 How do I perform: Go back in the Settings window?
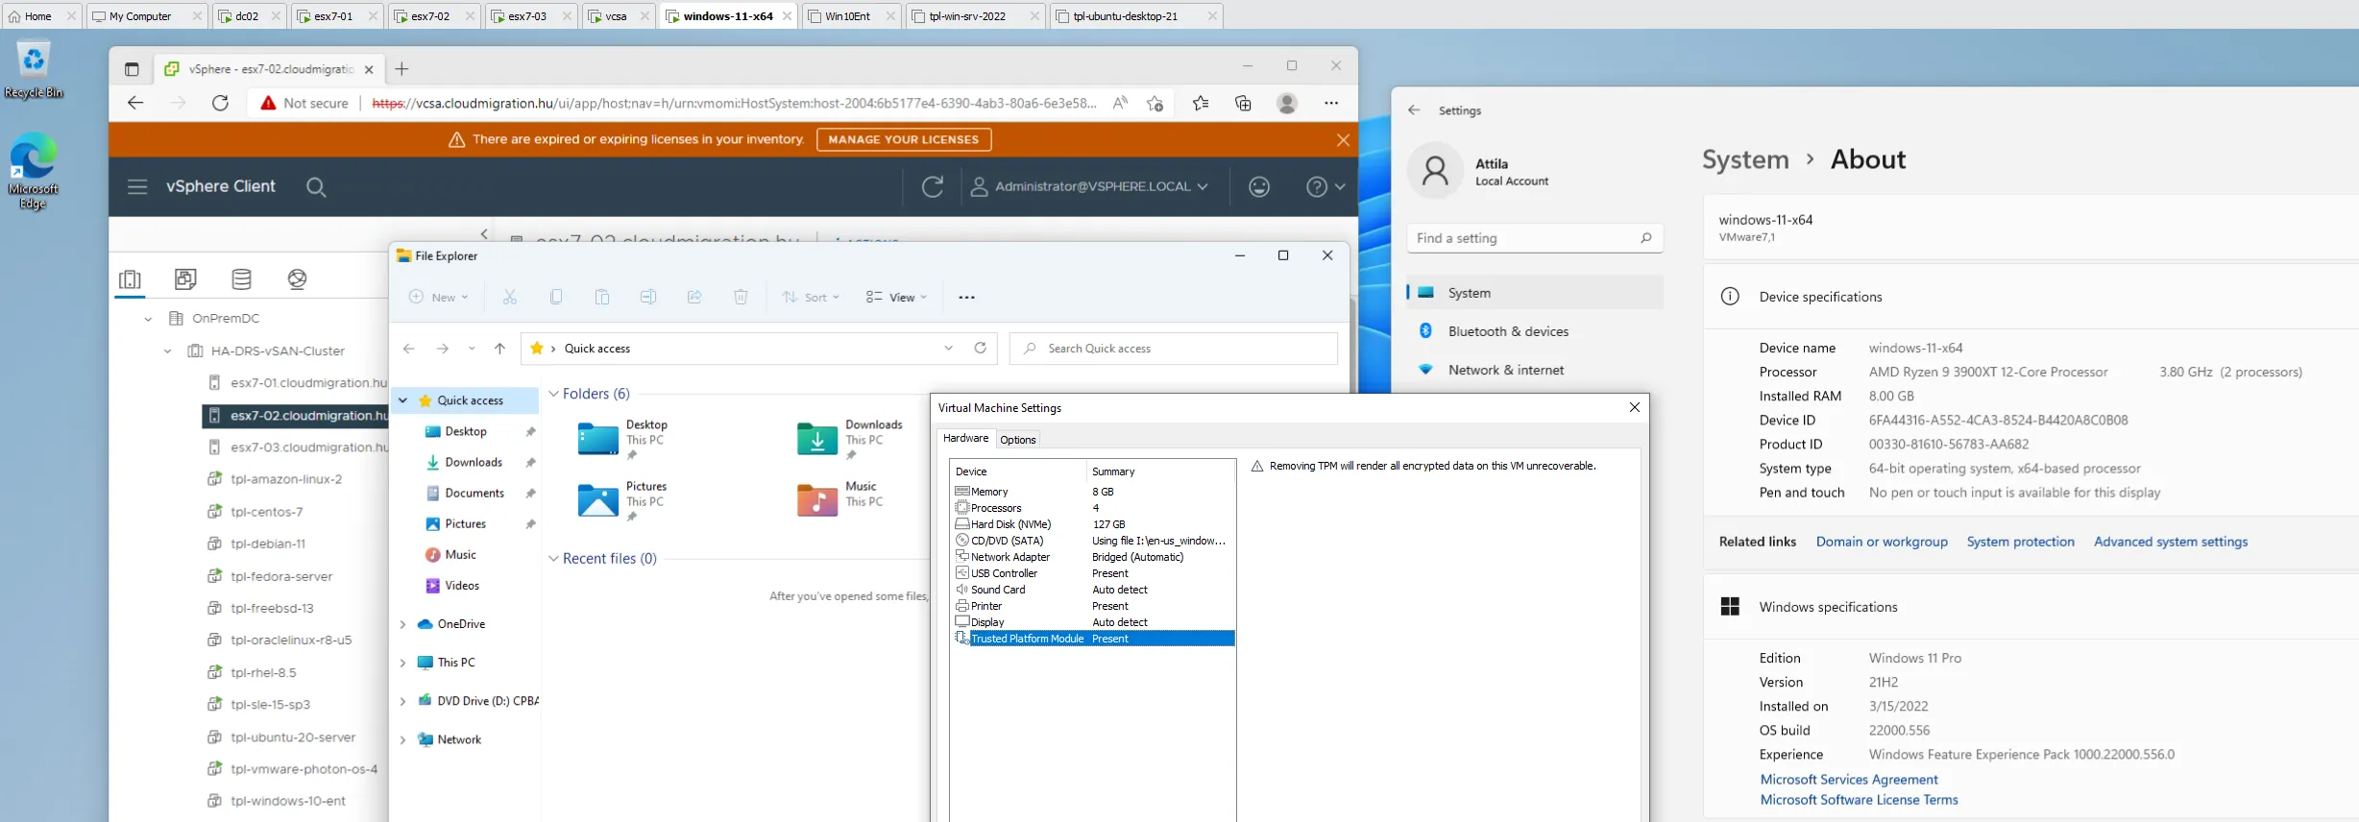tap(1414, 110)
